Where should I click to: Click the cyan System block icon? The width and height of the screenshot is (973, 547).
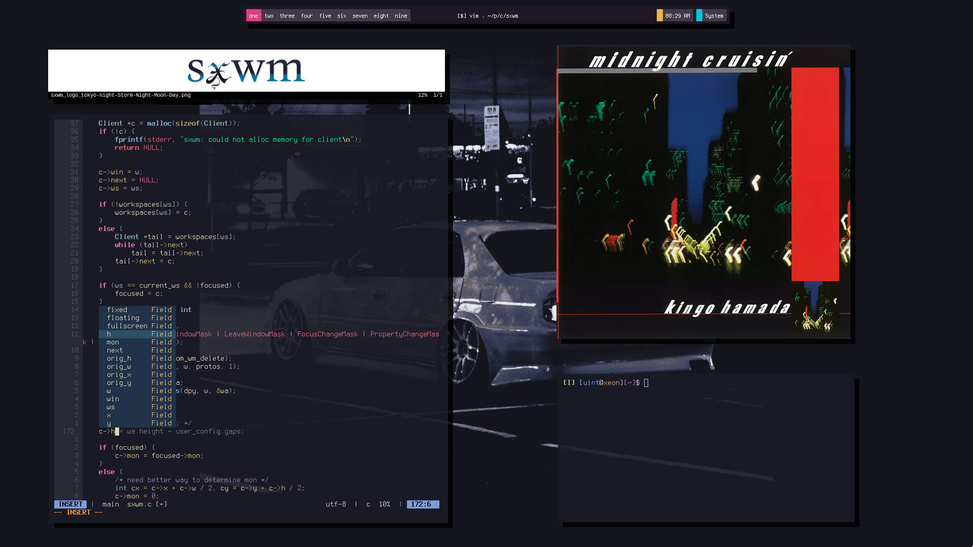[699, 16]
